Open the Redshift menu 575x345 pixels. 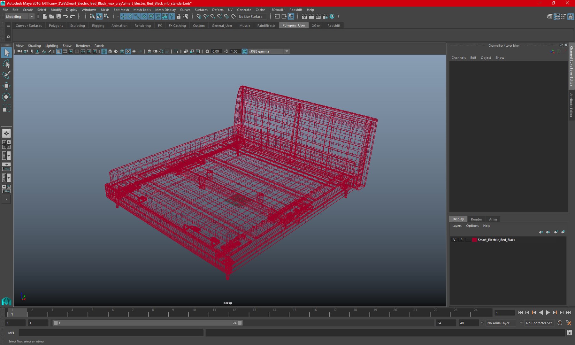coord(295,10)
